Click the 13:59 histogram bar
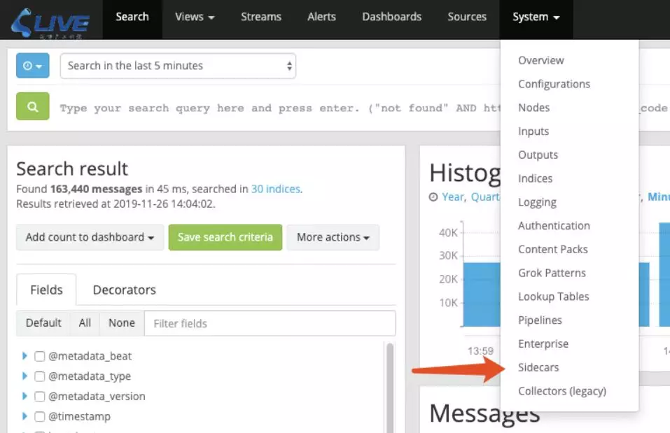 482,294
